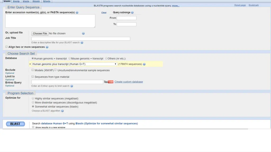
Task: Switch to the tblastn tab
Action: (36, 1)
